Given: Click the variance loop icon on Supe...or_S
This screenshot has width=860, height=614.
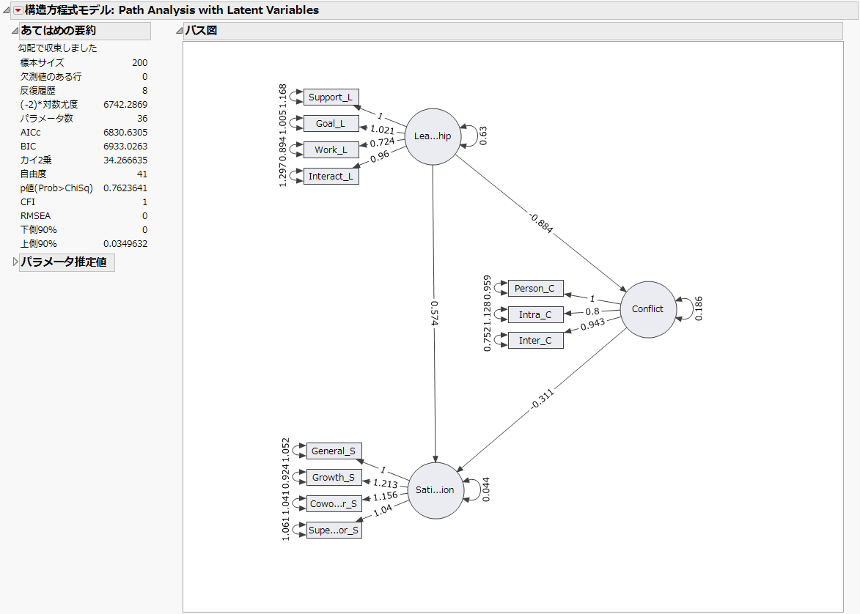Looking at the screenshot, I should pos(299,530).
